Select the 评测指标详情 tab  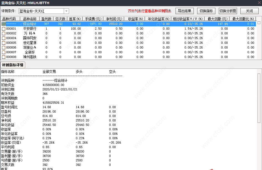click(x=13, y=65)
